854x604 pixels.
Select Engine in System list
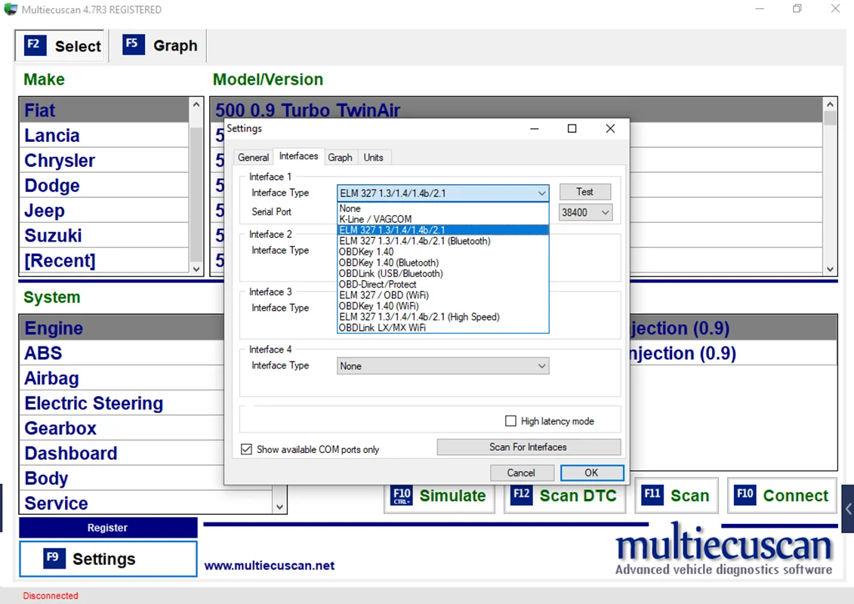122,328
